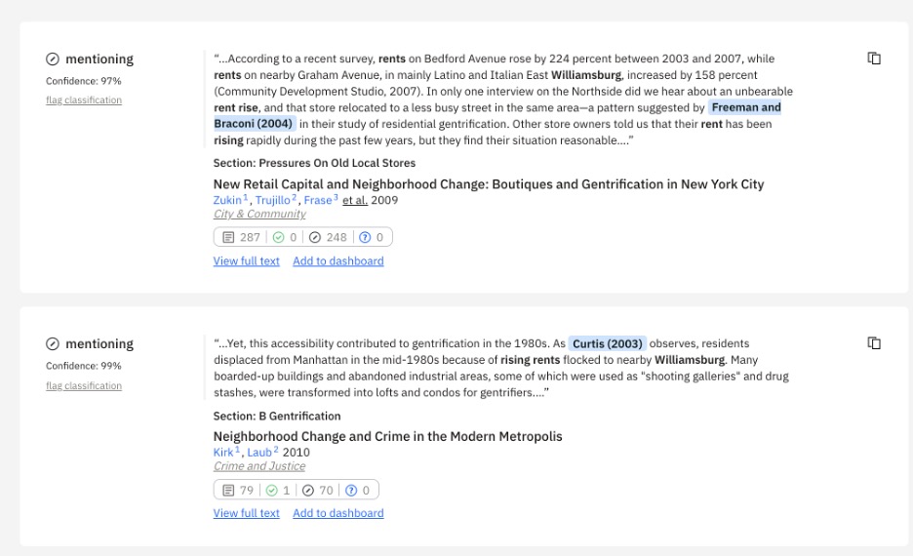
Task: Select Section: B Gentrification text
Action: [x=277, y=417]
